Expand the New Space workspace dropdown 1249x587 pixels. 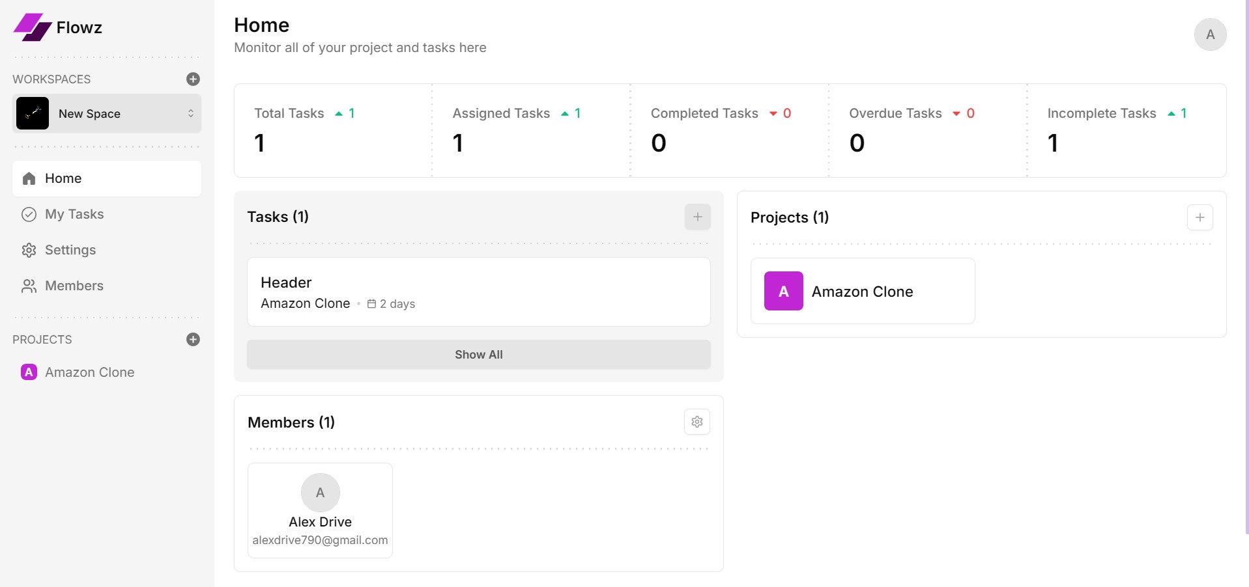(190, 113)
